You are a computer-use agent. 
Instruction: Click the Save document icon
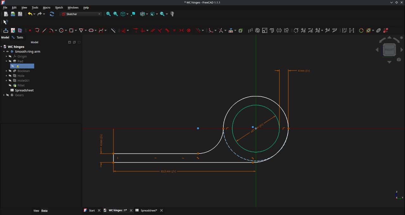point(20,14)
